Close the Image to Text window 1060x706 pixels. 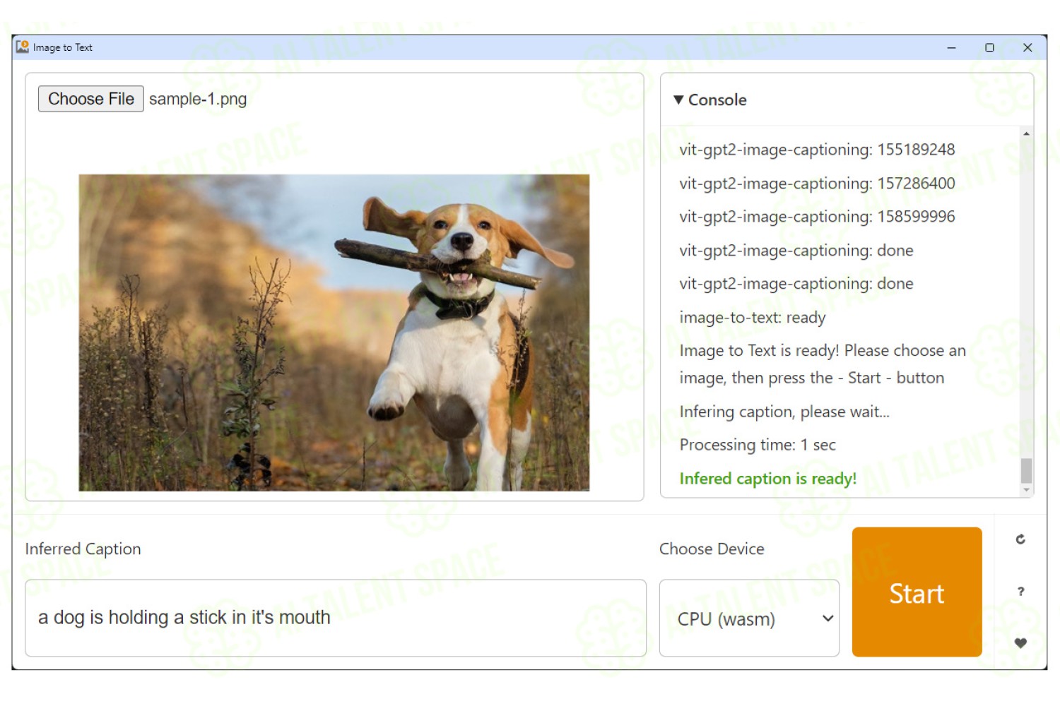coord(1027,47)
